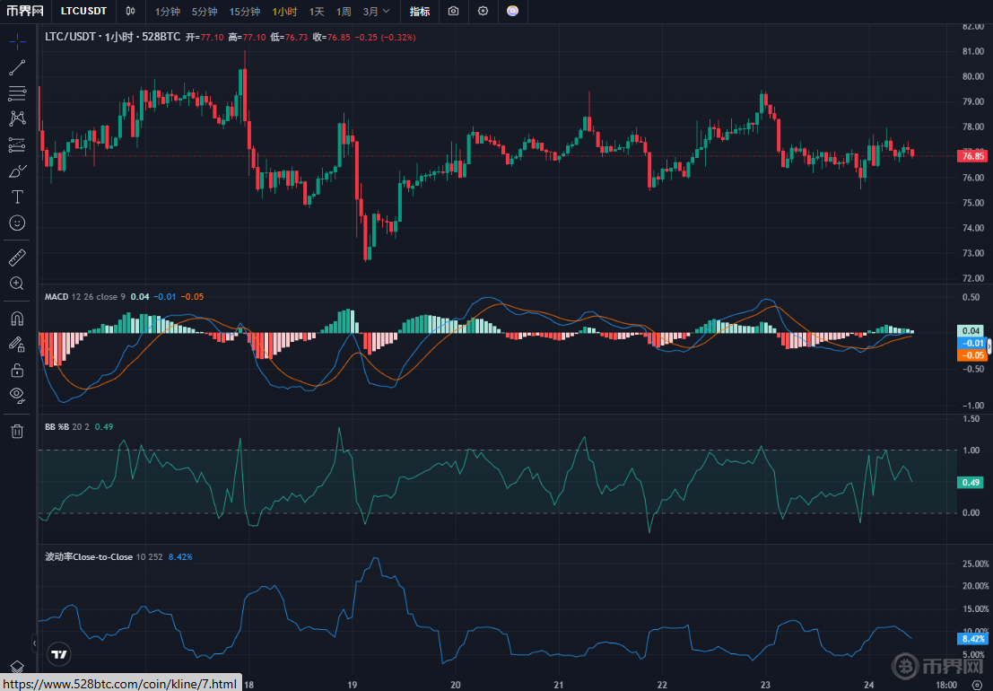
Task: Select the trend line drawing tool
Action: tap(17, 66)
